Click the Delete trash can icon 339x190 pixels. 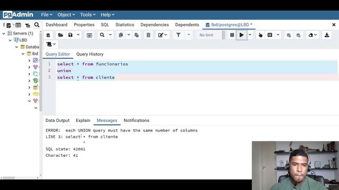point(148,35)
